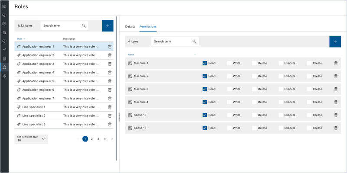Click the Name column sort chevron
347x173 pixels.
(x=195, y=55)
